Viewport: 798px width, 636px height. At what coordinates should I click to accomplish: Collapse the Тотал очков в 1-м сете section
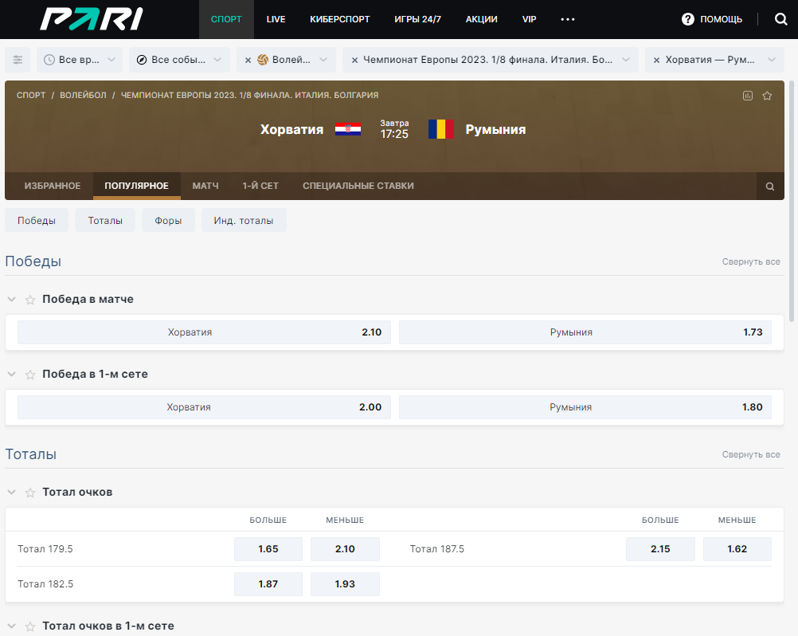(12, 626)
